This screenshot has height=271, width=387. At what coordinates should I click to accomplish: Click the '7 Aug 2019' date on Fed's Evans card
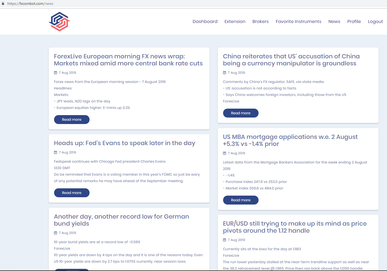tap(67, 152)
